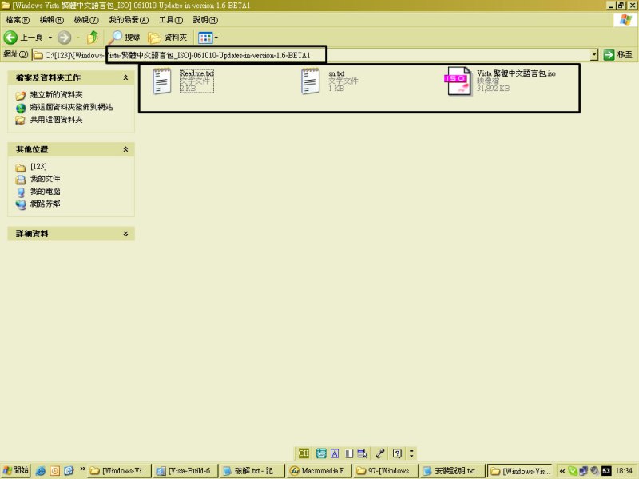This screenshot has width=639, height=479.
Task: Click the window title bar folder icon
Action: [6, 5]
